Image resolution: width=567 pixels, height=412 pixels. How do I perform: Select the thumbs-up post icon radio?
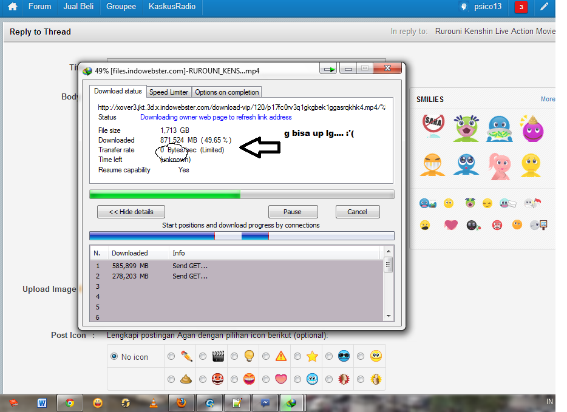click(361, 379)
